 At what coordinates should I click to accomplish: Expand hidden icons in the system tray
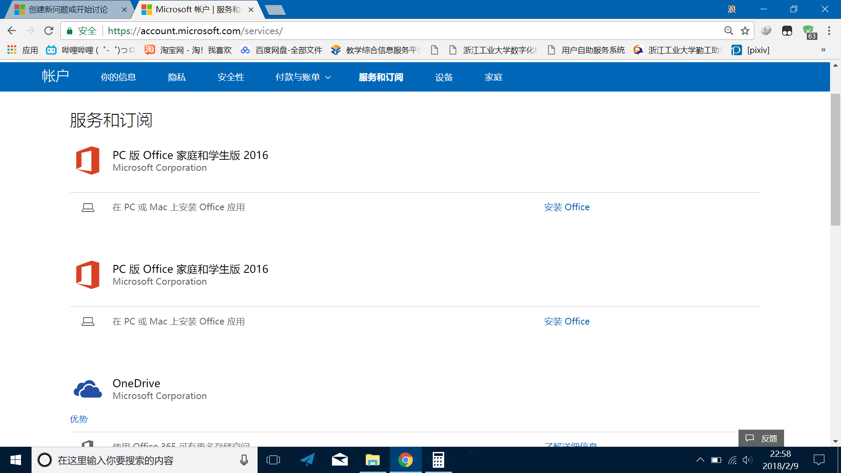tap(700, 460)
